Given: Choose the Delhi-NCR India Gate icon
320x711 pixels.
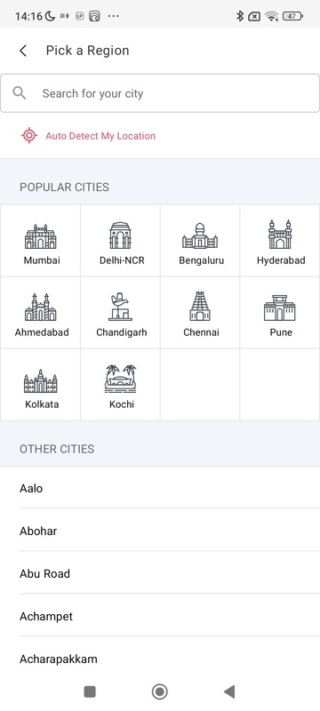Looking at the screenshot, I should (x=120, y=236).
